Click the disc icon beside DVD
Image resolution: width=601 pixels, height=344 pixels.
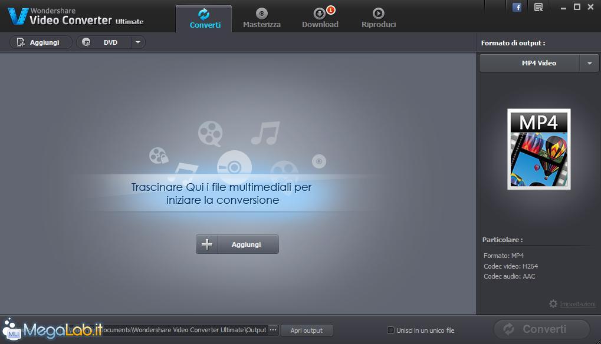point(86,42)
